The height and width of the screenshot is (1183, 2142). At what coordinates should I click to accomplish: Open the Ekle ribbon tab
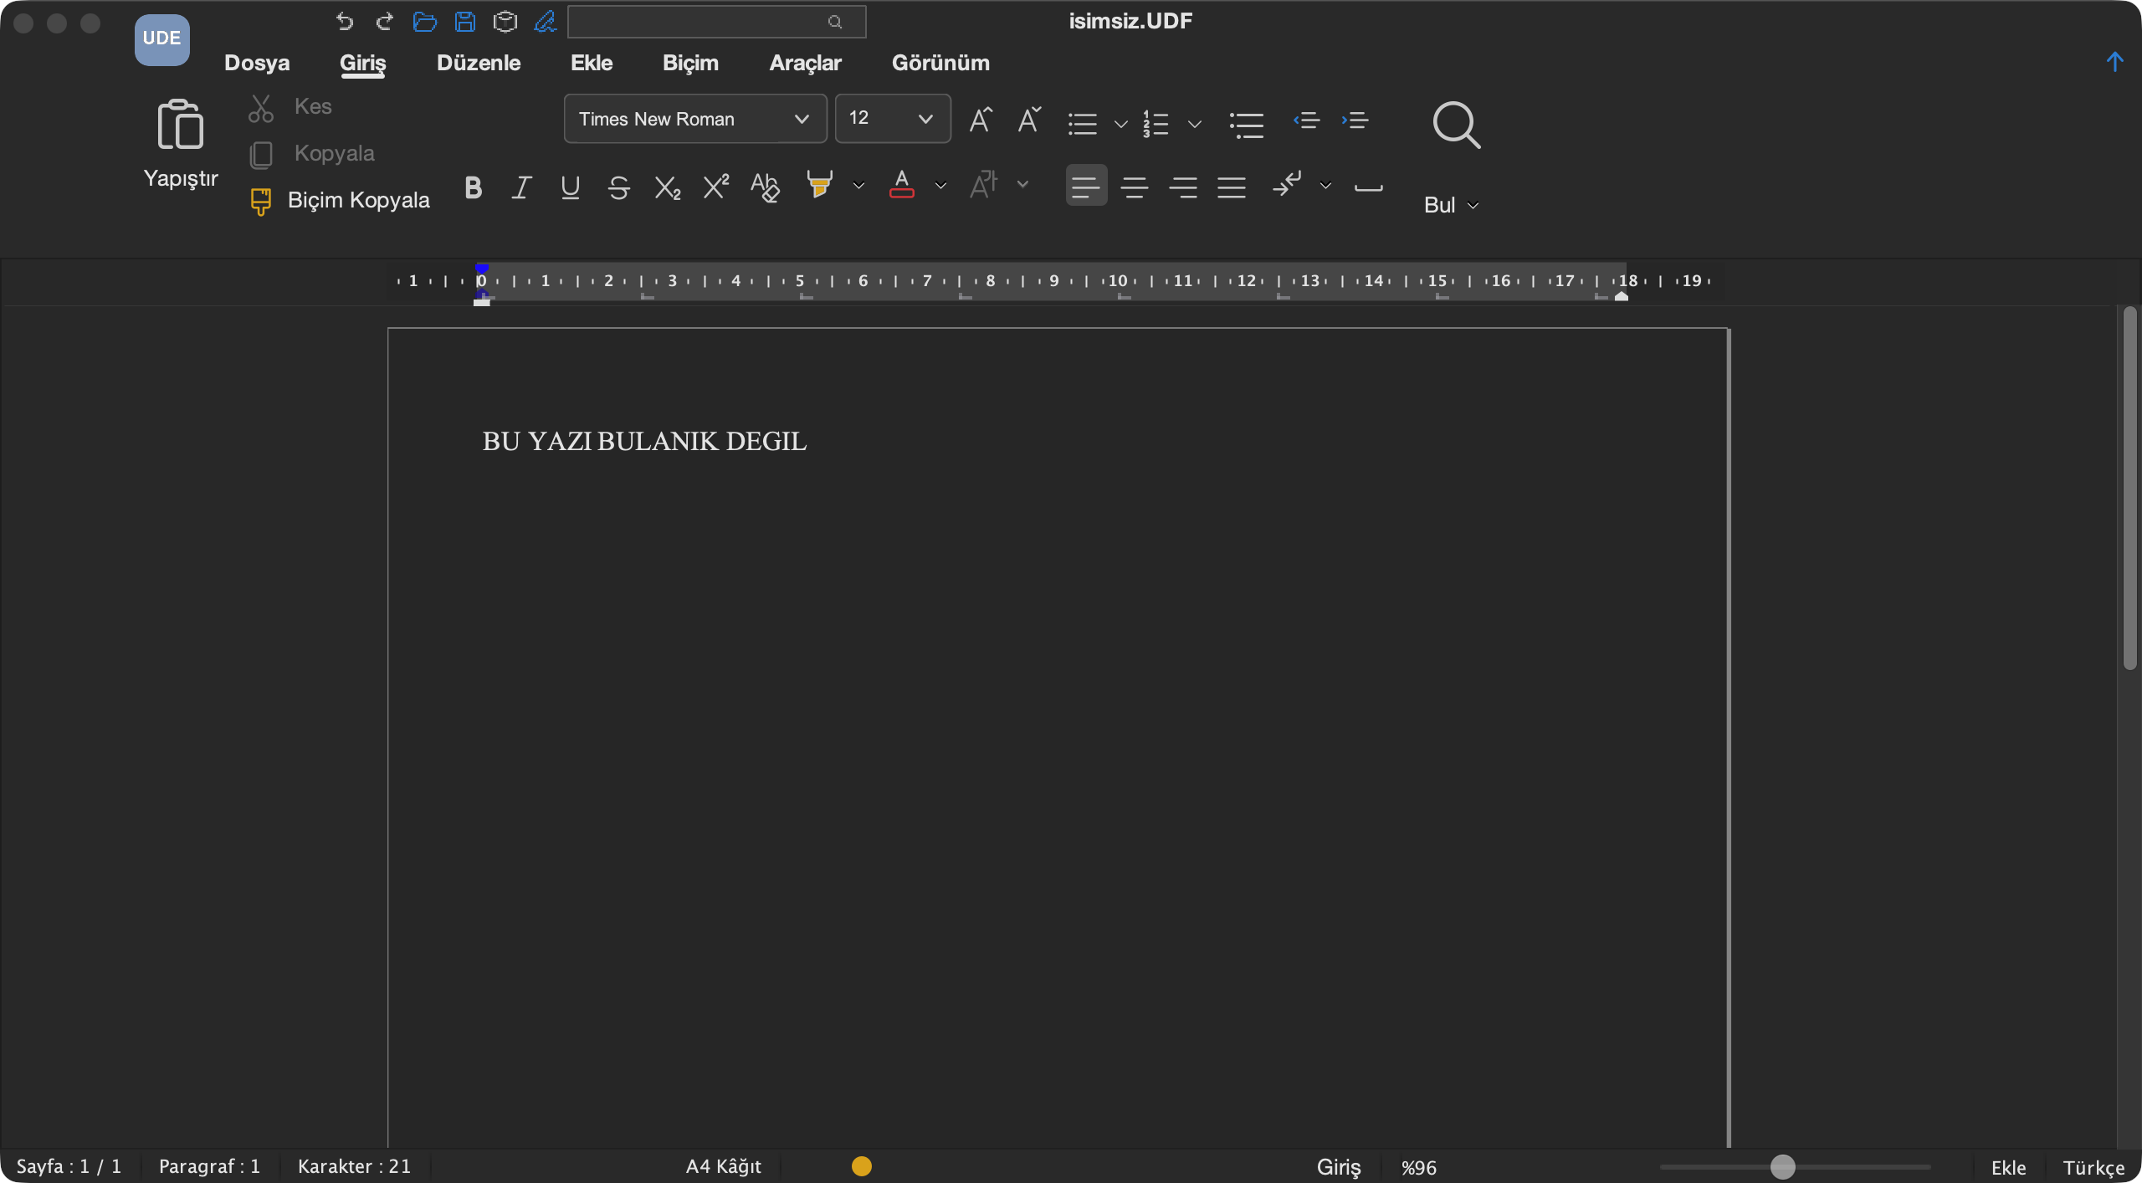coord(592,63)
